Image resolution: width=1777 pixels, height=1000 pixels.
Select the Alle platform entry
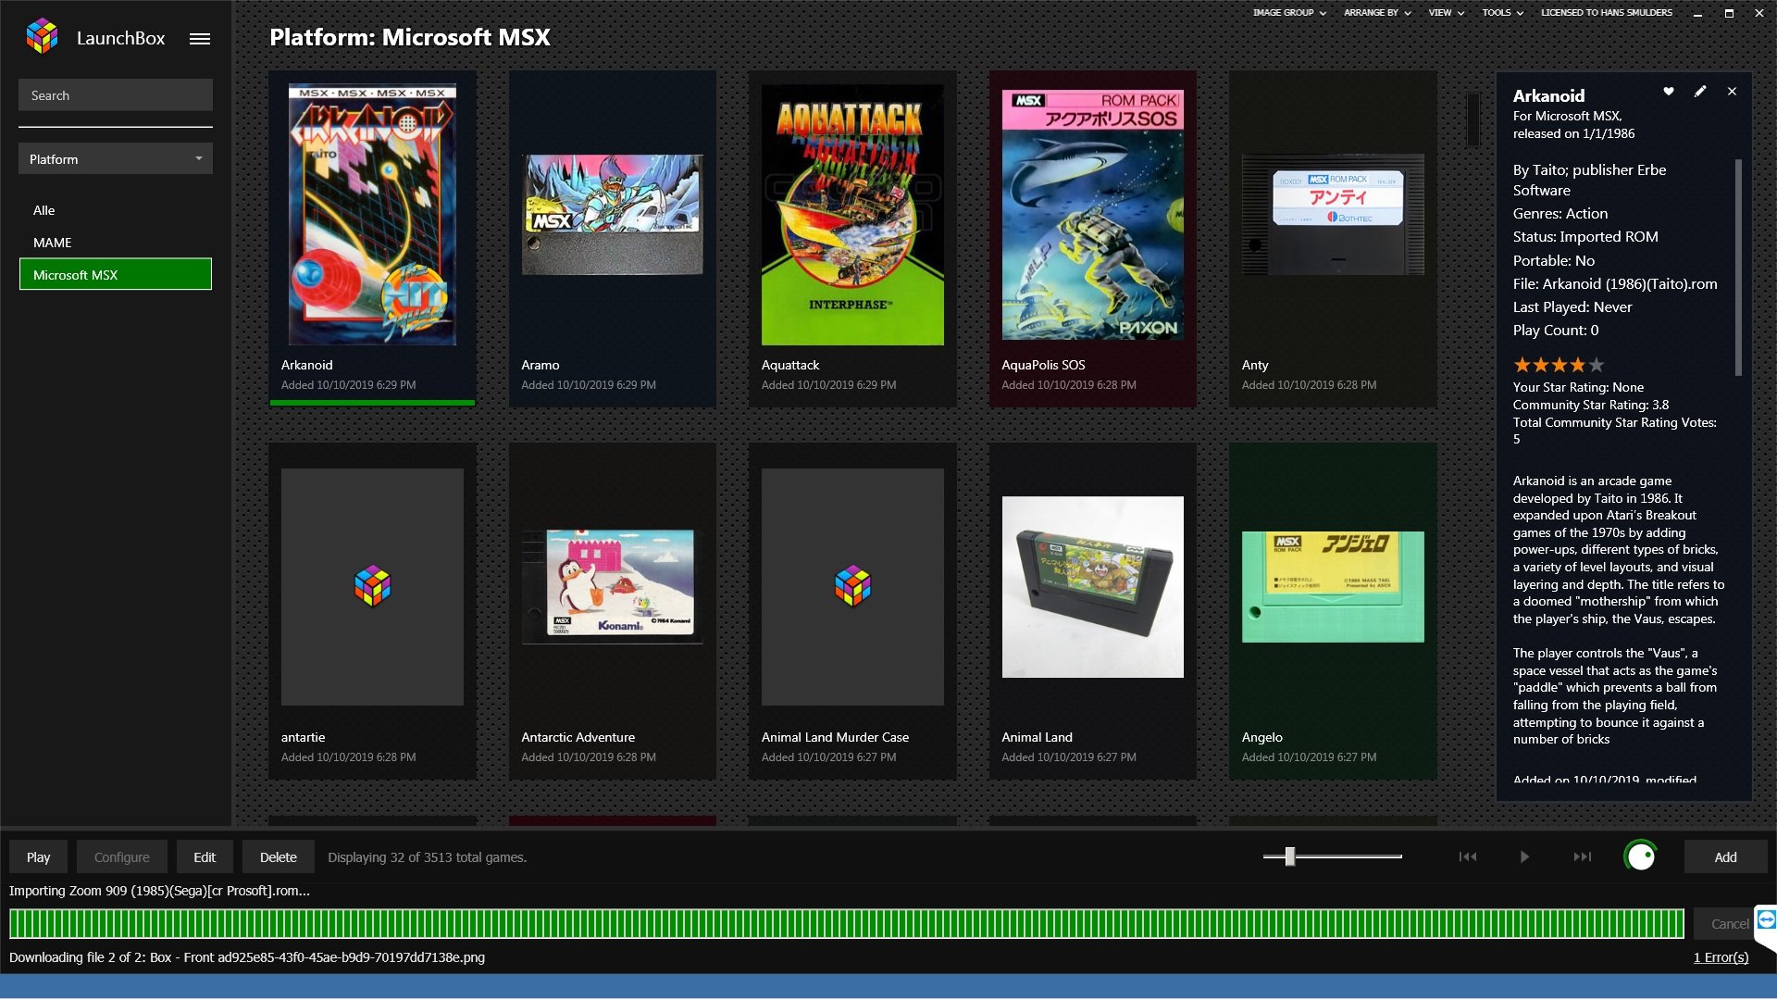(x=116, y=210)
